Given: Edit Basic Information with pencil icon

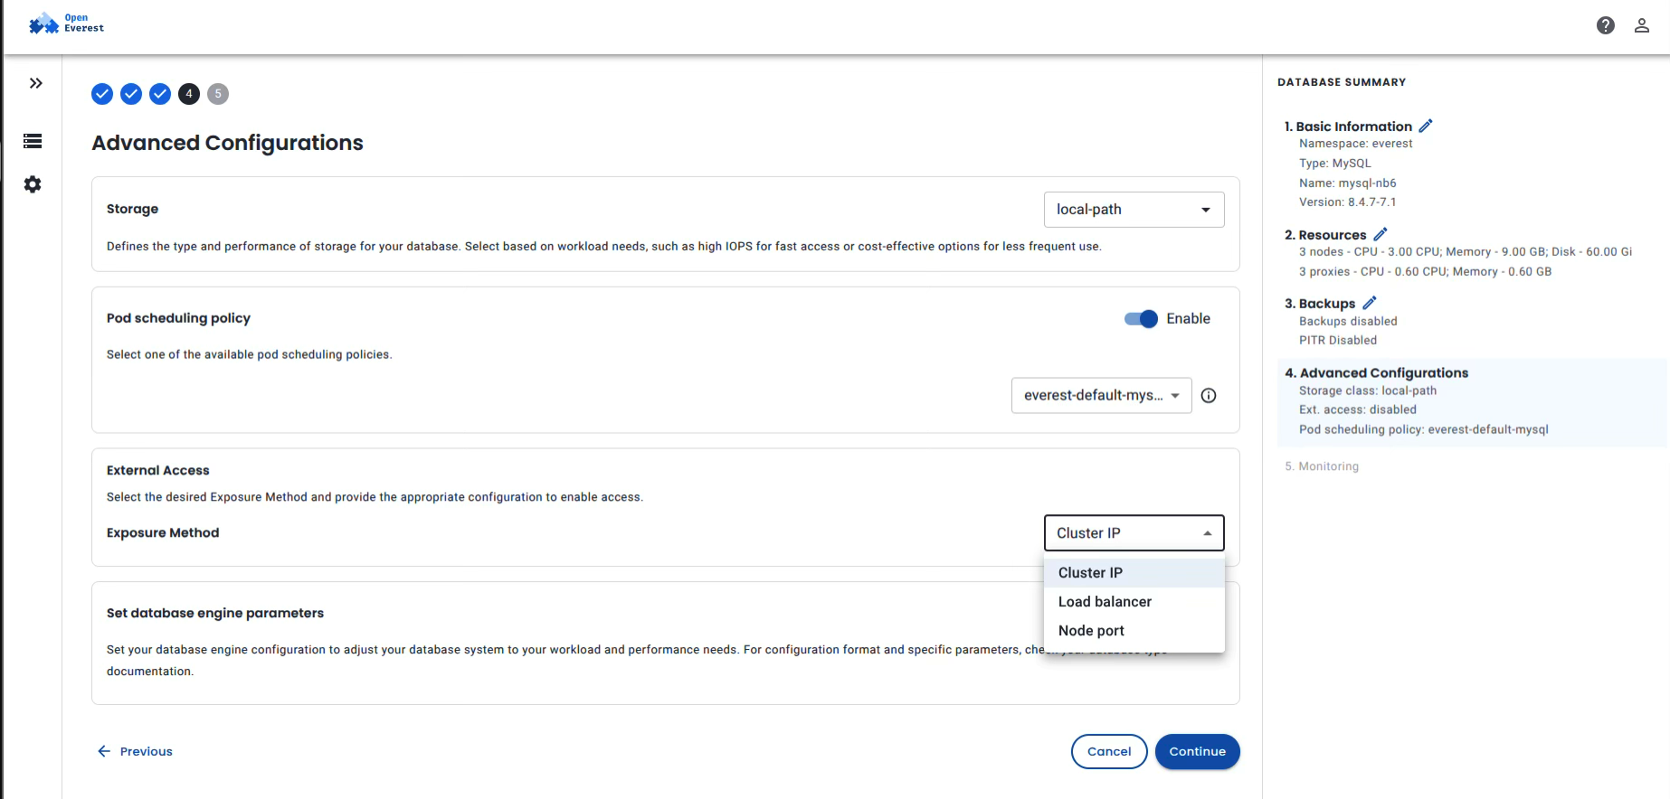Looking at the screenshot, I should tap(1426, 126).
